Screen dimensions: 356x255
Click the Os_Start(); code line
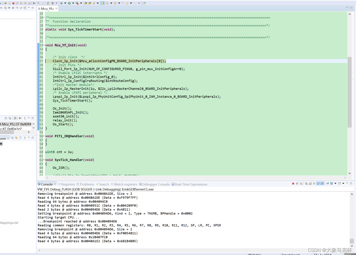[x=63, y=124]
